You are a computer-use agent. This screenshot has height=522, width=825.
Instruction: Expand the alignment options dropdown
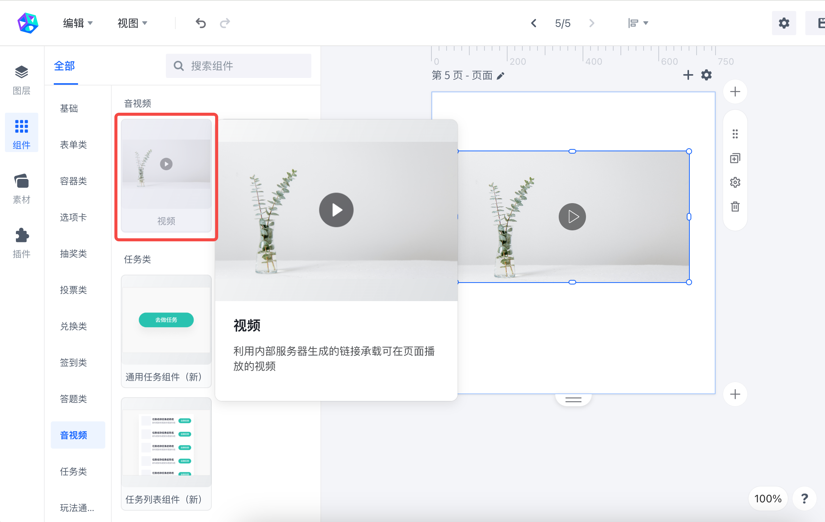(x=638, y=23)
